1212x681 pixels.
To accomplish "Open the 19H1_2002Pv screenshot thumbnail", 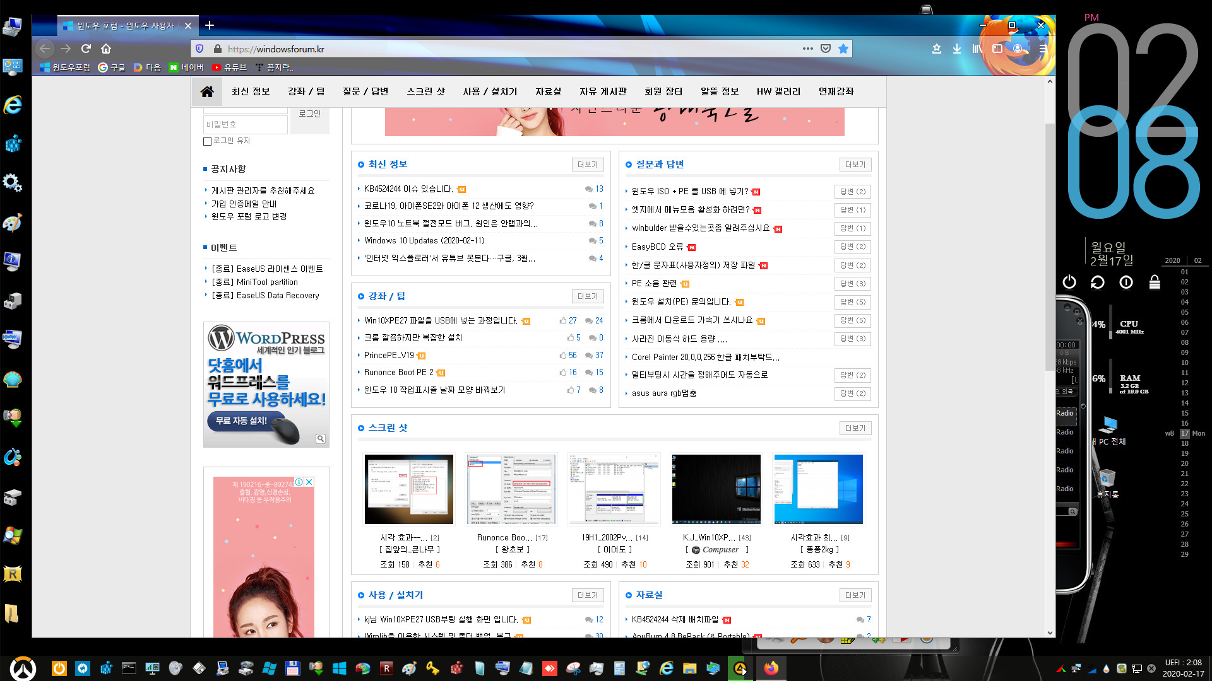I will point(614,489).
